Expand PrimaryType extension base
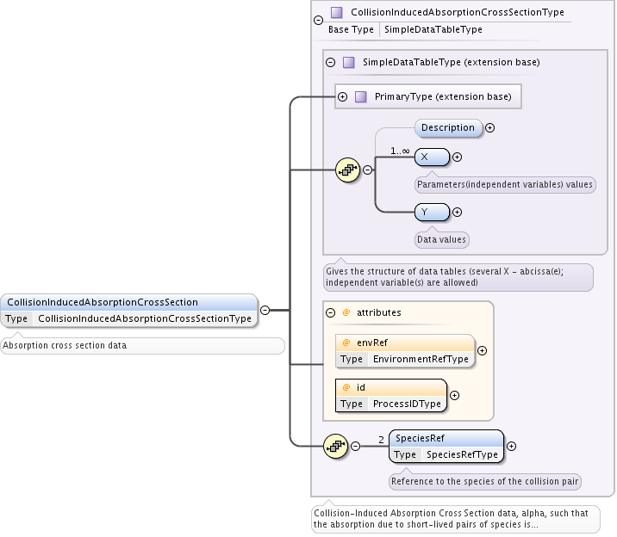The image size is (617, 537). pyautogui.click(x=343, y=97)
